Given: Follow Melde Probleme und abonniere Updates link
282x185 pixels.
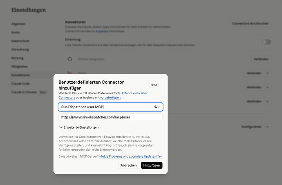Looking at the screenshot, I should coord(130,156).
